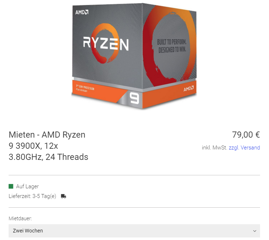Screen dimensions: 269x240
Task: Click the Mietdauer label
Action: click(20, 218)
